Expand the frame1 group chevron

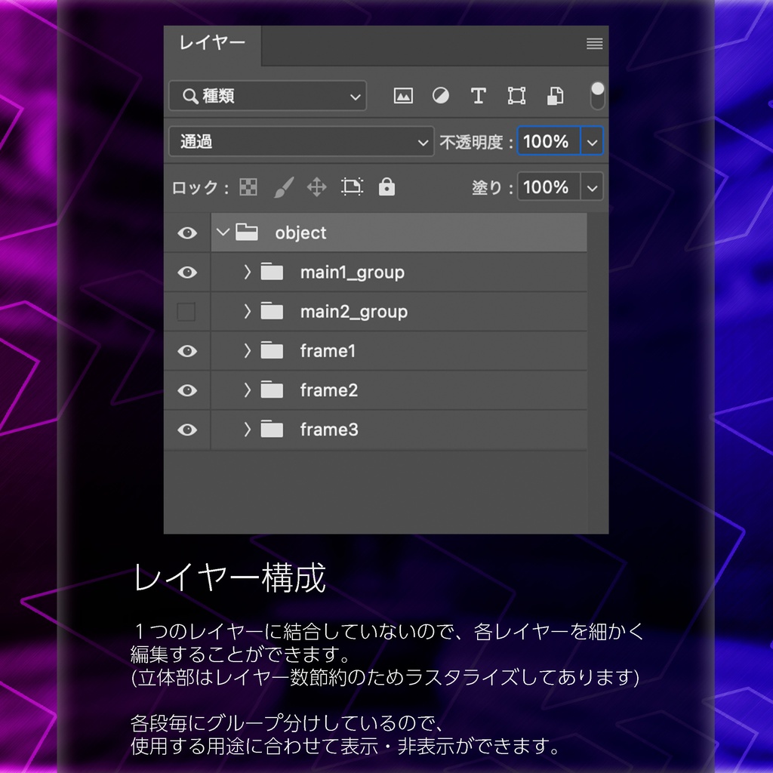click(248, 350)
